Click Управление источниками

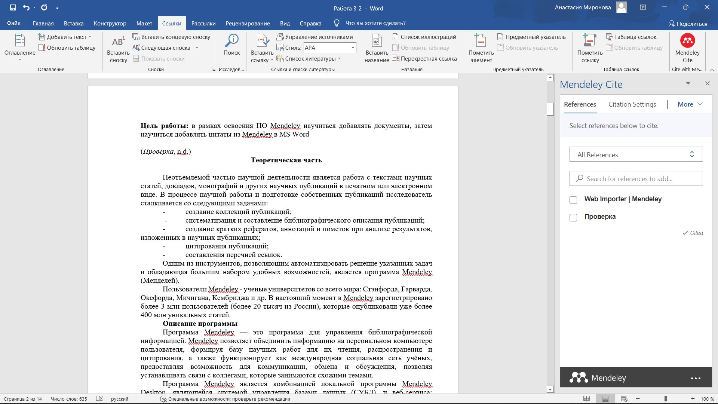314,37
